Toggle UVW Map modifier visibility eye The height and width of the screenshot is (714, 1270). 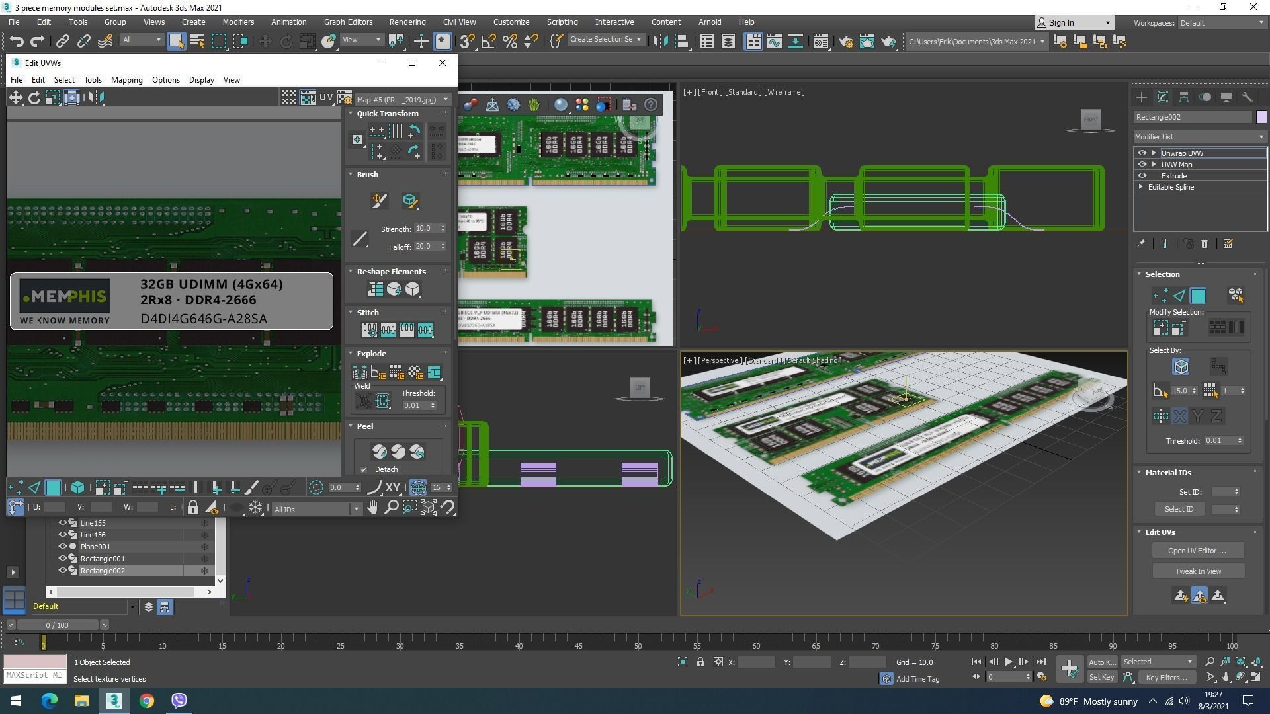(1142, 164)
